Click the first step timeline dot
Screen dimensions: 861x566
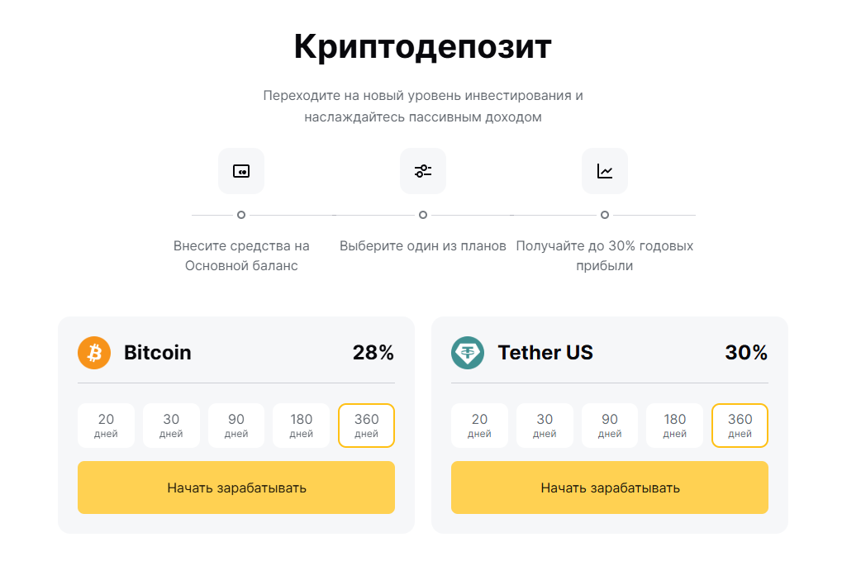241,215
